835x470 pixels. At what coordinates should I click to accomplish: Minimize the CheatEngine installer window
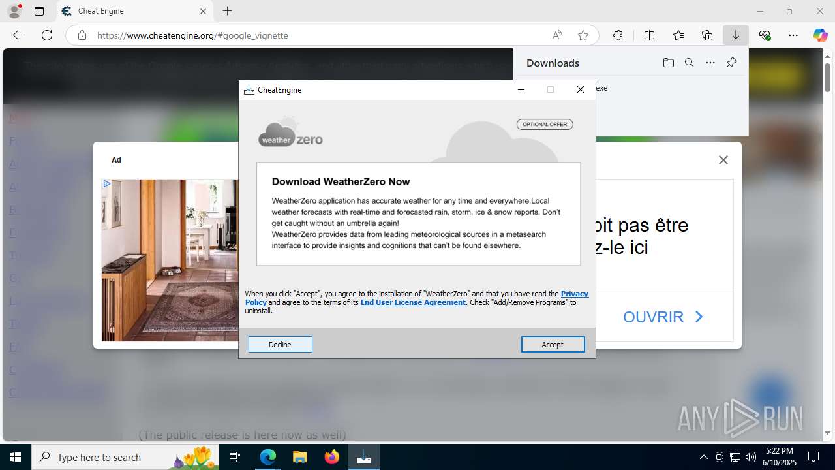click(521, 90)
